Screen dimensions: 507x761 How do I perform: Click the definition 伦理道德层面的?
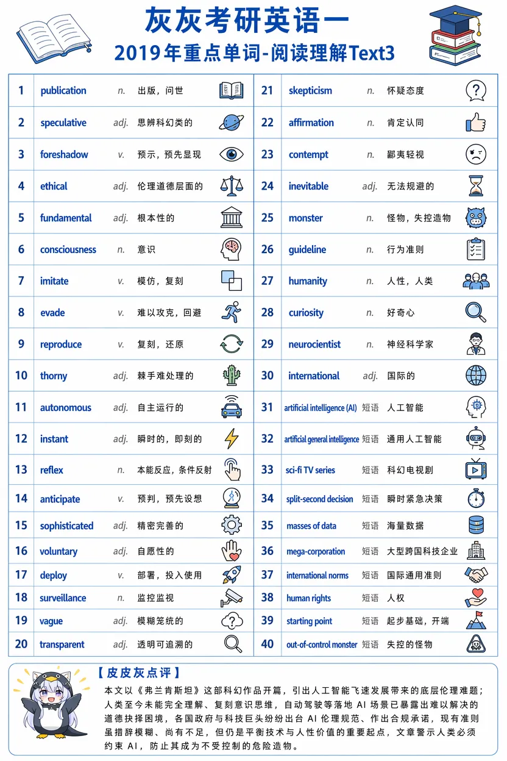coord(170,186)
